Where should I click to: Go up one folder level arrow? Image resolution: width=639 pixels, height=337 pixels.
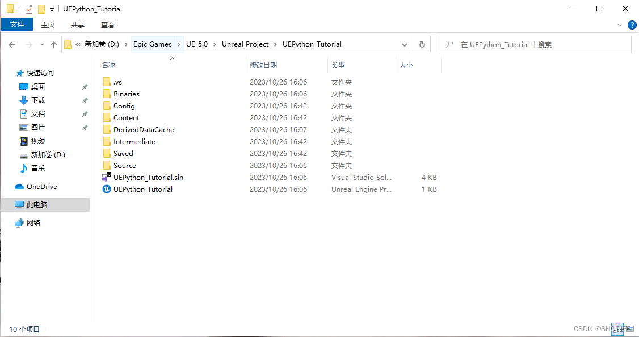pos(54,45)
